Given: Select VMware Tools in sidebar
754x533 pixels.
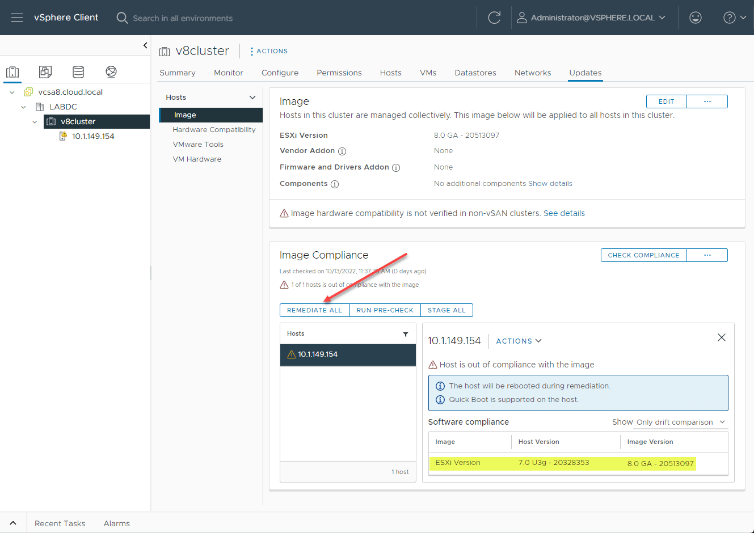Looking at the screenshot, I should [x=198, y=145].
